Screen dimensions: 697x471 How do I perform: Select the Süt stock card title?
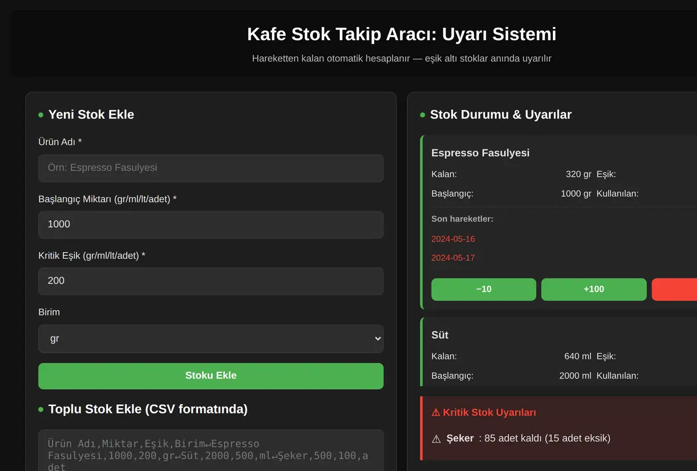(x=440, y=335)
